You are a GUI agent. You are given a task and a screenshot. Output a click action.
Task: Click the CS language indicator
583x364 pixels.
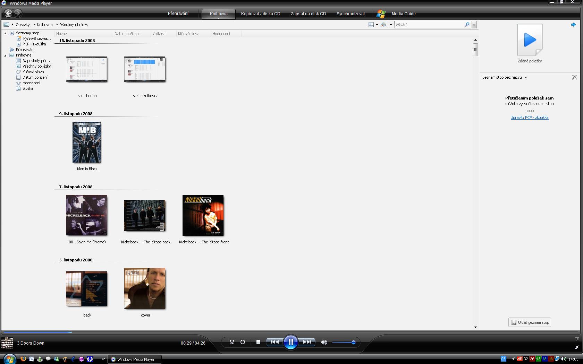click(504, 359)
